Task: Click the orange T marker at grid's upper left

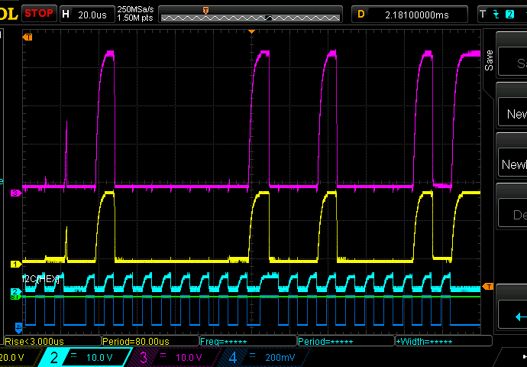Action: (27, 37)
